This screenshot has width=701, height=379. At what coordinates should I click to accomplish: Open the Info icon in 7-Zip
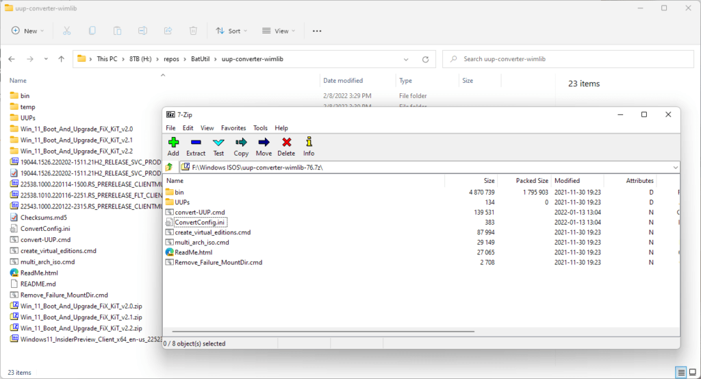(x=309, y=146)
